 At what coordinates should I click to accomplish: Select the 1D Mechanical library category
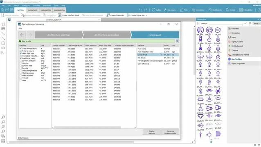237,46
